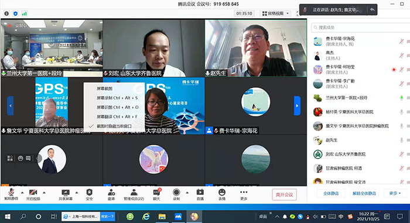The image size is (410, 223).
Task: Click the Invite (邀请) icon
Action: pos(111,195)
